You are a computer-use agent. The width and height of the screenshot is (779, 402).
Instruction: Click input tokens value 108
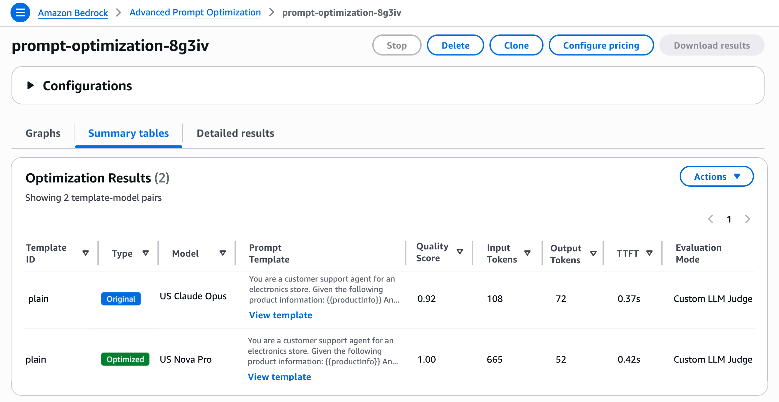pyautogui.click(x=495, y=299)
